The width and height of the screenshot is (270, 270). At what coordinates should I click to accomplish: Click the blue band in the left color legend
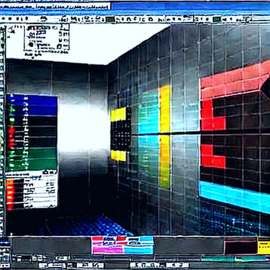(33, 105)
